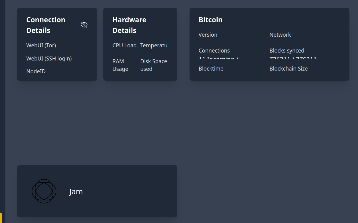Click the Connection Details heading
This screenshot has width=358, height=223.
pos(46,25)
